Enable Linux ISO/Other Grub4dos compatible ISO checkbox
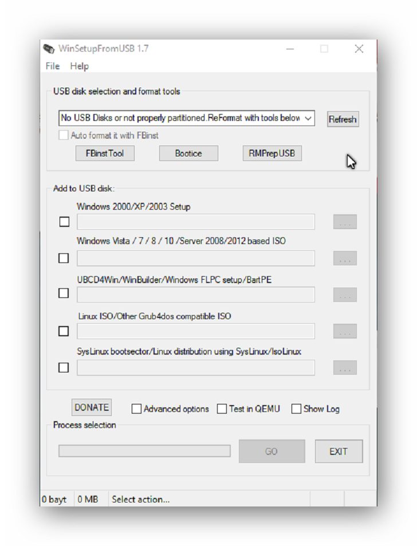Image resolution: width=417 pixels, height=546 pixels. [x=64, y=331]
